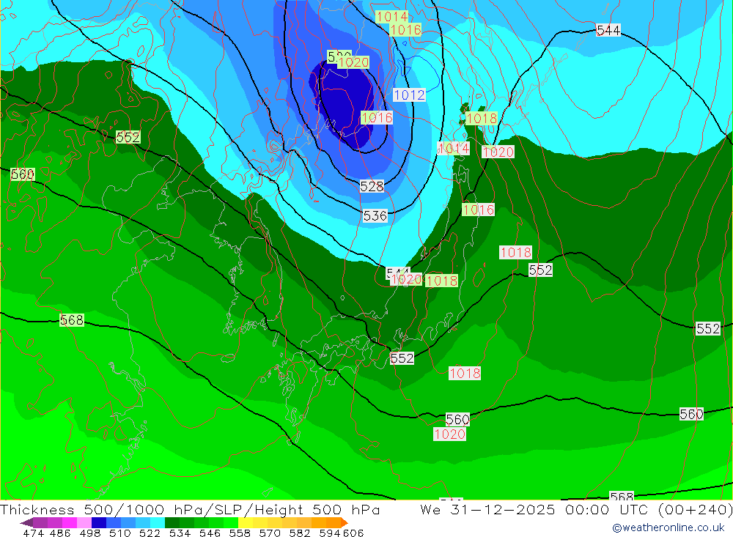The width and height of the screenshot is (733, 537).
Task: Click the forecast offset '(00+240)'
Action: click(695, 509)
